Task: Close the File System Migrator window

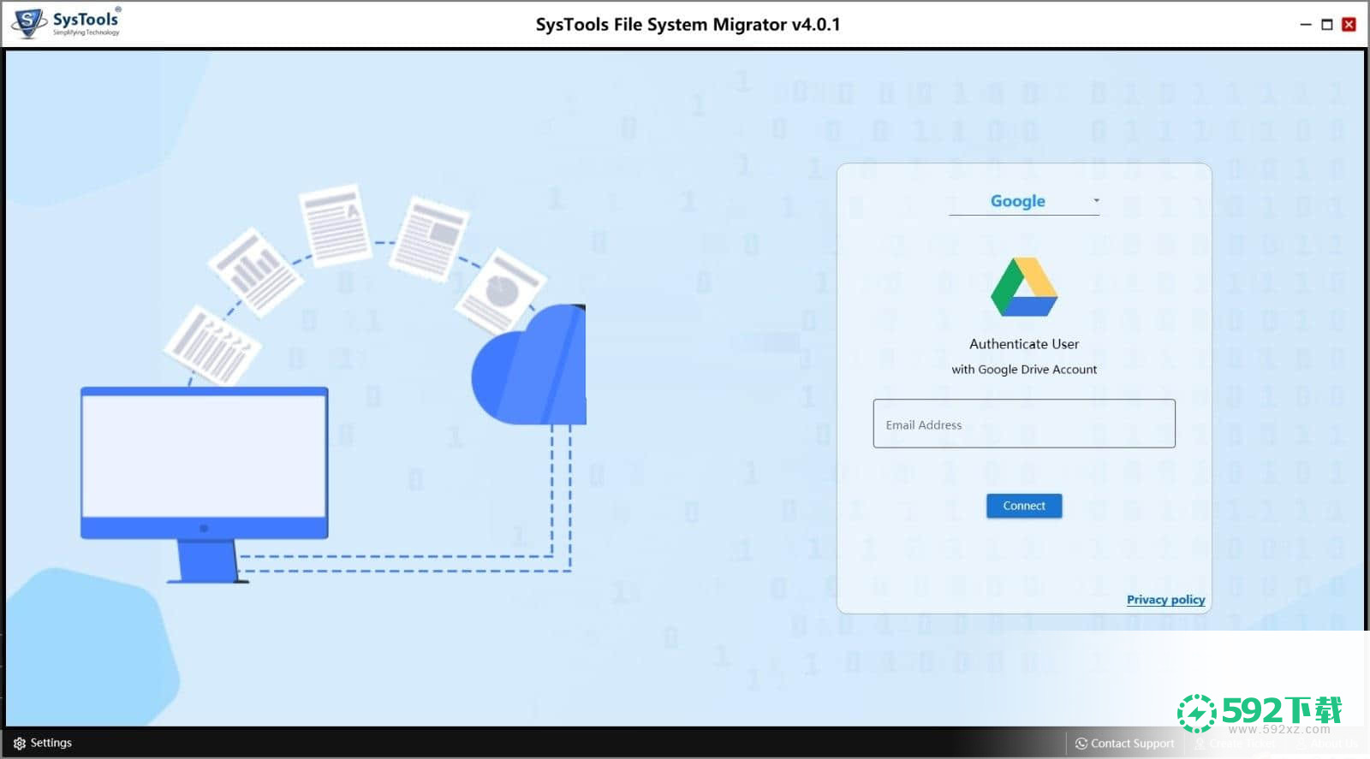Action: click(x=1349, y=25)
